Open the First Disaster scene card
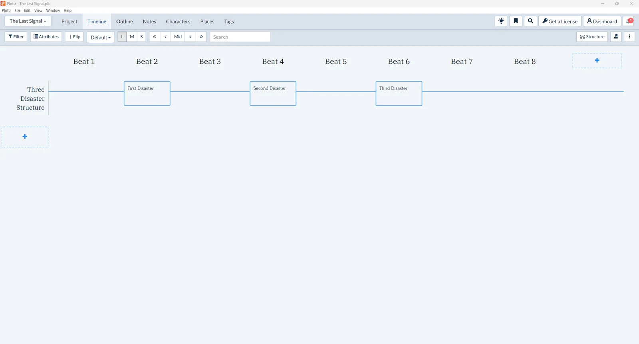The image size is (639, 344). click(x=147, y=93)
